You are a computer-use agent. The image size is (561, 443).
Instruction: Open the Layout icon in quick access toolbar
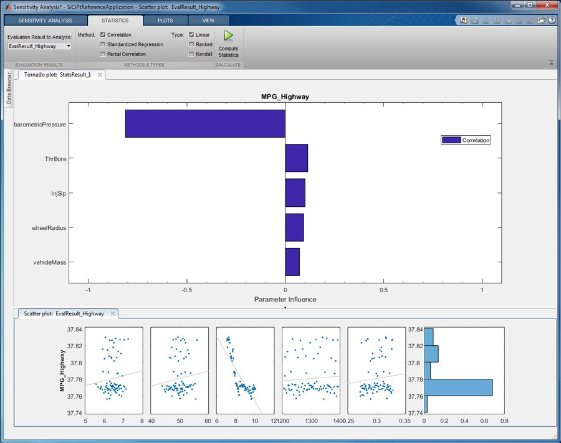coord(542,20)
